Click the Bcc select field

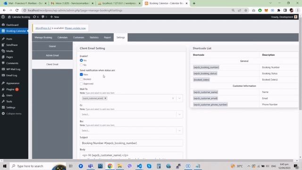(131, 131)
